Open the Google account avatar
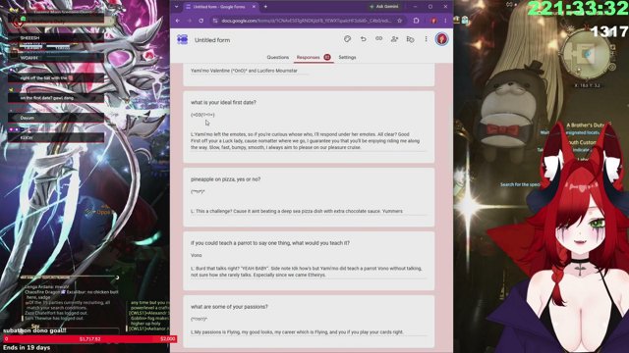Screen dimensions: 629x353 pyautogui.click(x=441, y=39)
